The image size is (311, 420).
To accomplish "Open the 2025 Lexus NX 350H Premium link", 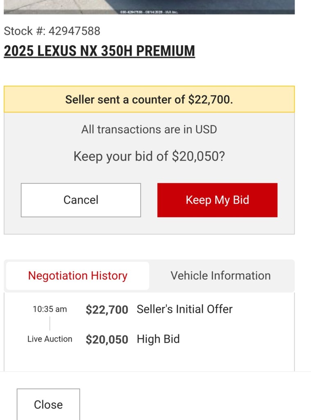I will 100,51.
